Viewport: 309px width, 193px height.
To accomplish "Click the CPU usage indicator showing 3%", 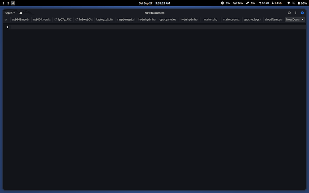I will click(225, 3).
